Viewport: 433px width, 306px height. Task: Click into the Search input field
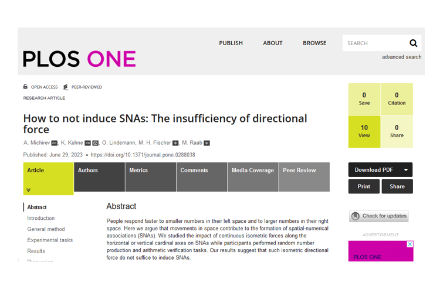[x=373, y=43]
